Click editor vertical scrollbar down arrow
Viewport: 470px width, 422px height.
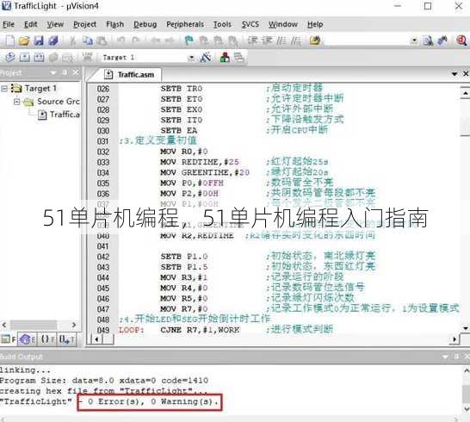[x=466, y=328]
